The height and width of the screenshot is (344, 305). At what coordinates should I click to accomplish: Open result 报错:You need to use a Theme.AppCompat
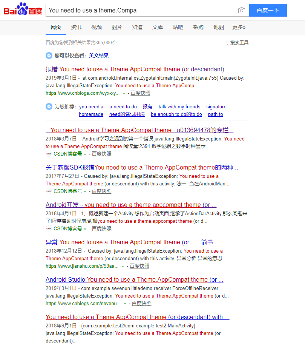point(138,69)
